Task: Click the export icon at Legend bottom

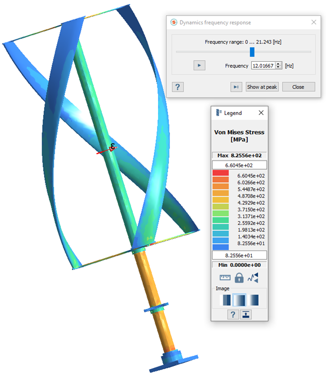Action: pos(246,314)
